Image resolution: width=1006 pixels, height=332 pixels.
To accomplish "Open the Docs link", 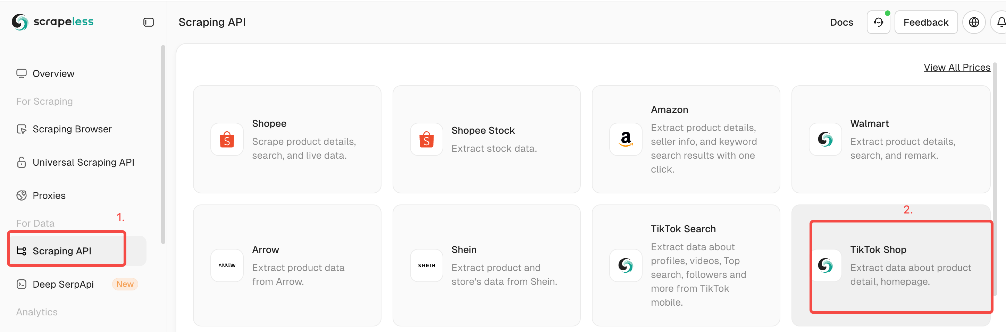I will pyautogui.click(x=841, y=22).
